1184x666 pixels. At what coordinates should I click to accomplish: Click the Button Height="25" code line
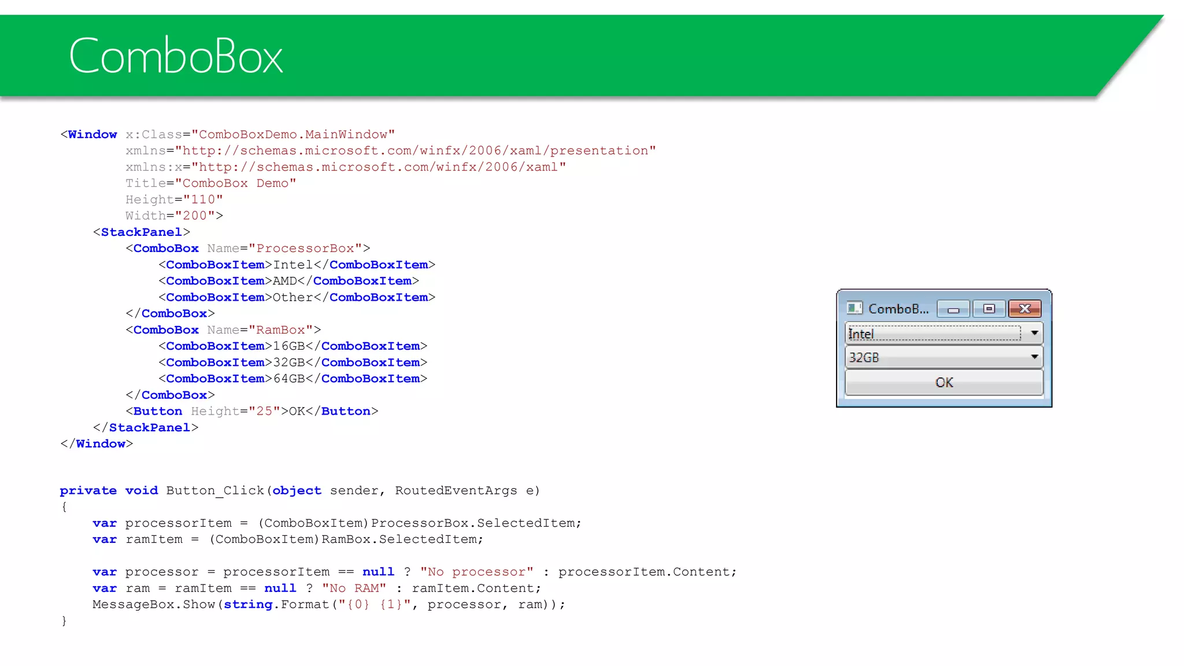[x=252, y=411]
